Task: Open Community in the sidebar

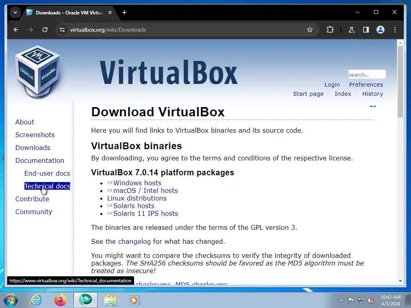Action: 34,212
